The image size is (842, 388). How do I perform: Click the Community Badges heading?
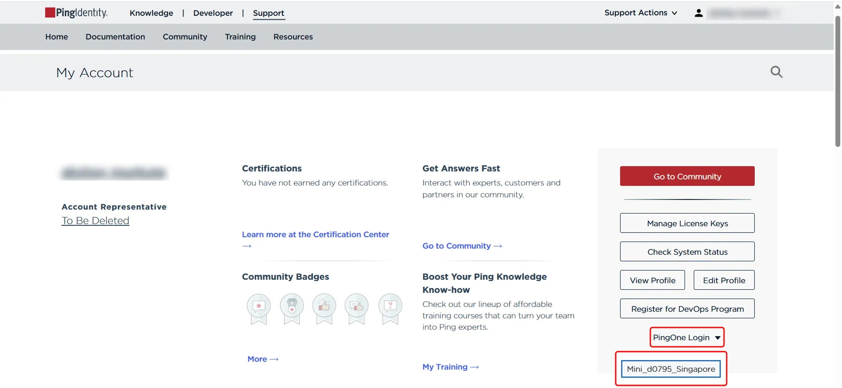point(285,277)
